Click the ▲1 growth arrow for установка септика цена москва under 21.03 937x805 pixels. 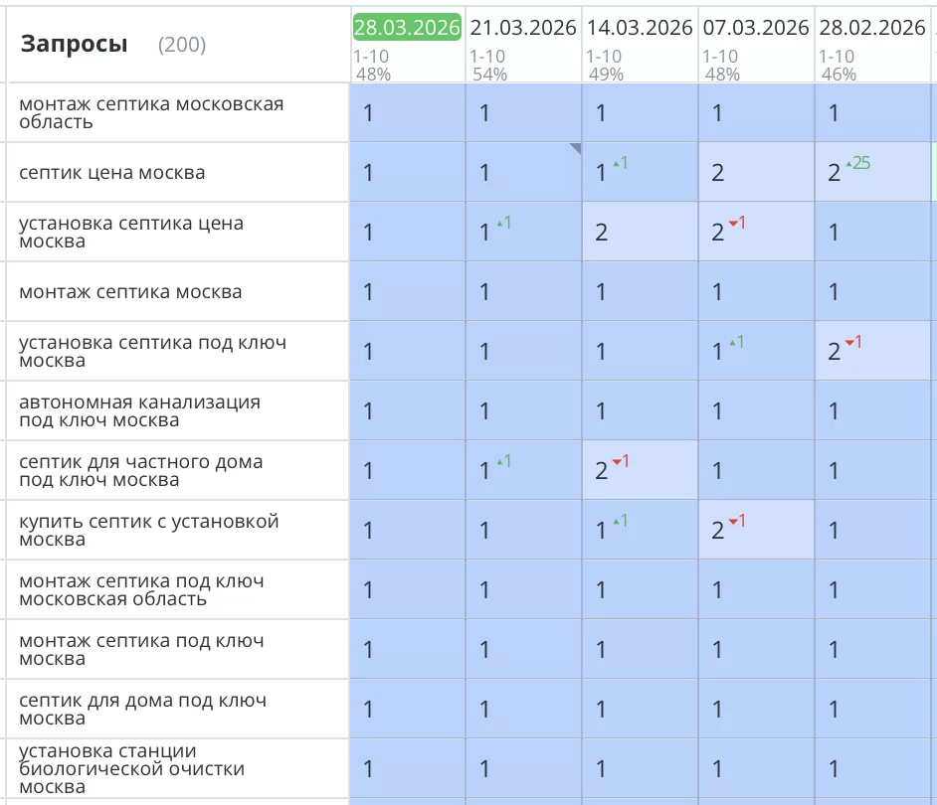505,224
